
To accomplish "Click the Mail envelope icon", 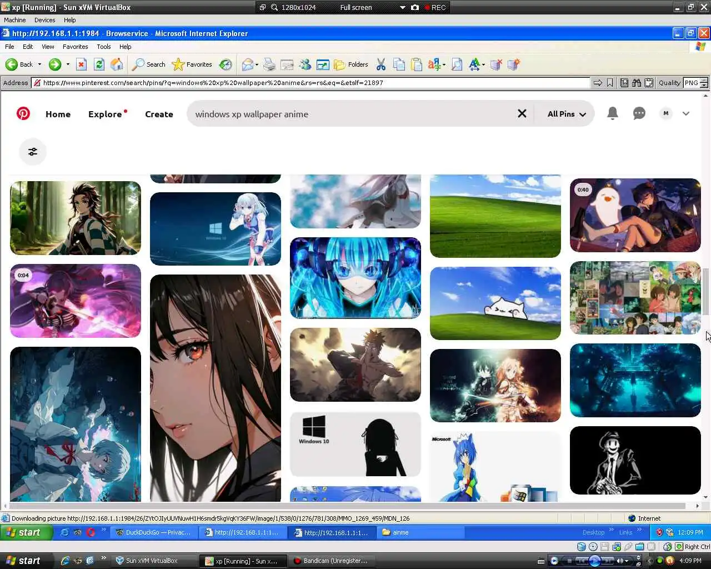I will click(247, 64).
